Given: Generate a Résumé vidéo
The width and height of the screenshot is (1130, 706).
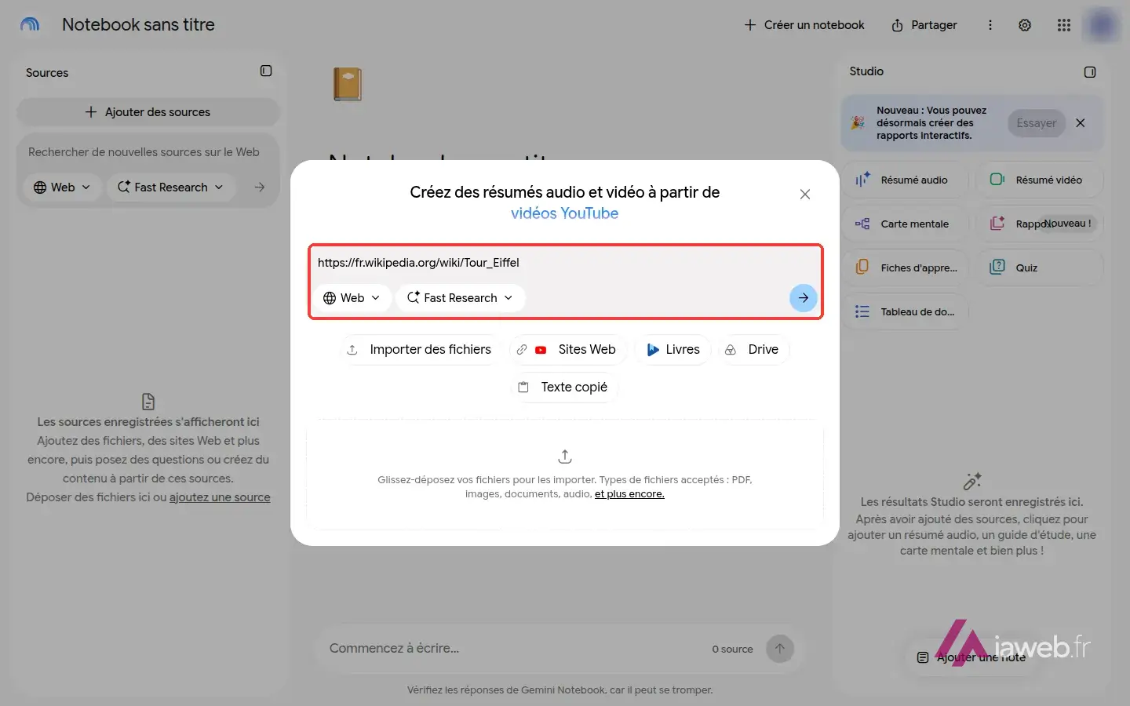Looking at the screenshot, I should (1040, 180).
